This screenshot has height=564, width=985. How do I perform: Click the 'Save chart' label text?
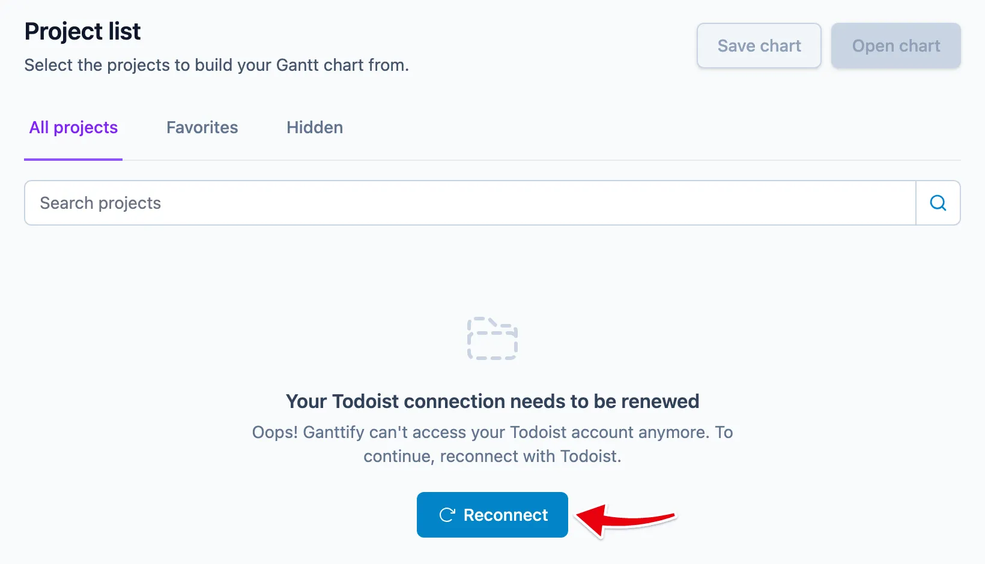759,46
